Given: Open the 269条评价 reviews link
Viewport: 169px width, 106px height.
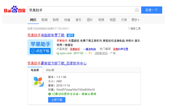Looking at the screenshot, I should [x=101, y=53].
